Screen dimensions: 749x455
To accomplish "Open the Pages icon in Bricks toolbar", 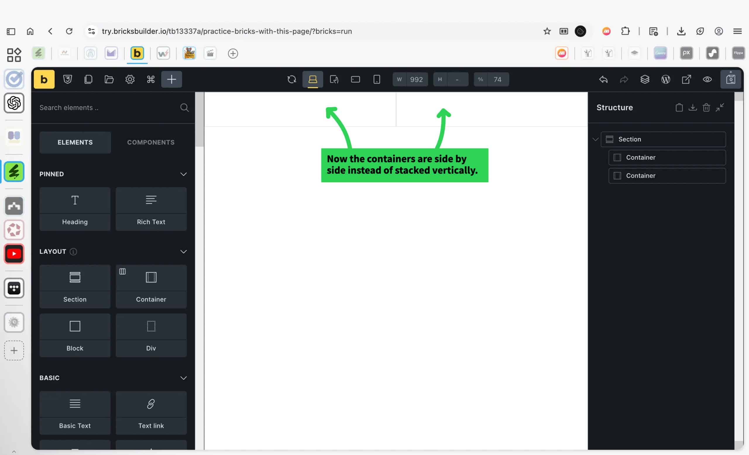I will click(88, 79).
